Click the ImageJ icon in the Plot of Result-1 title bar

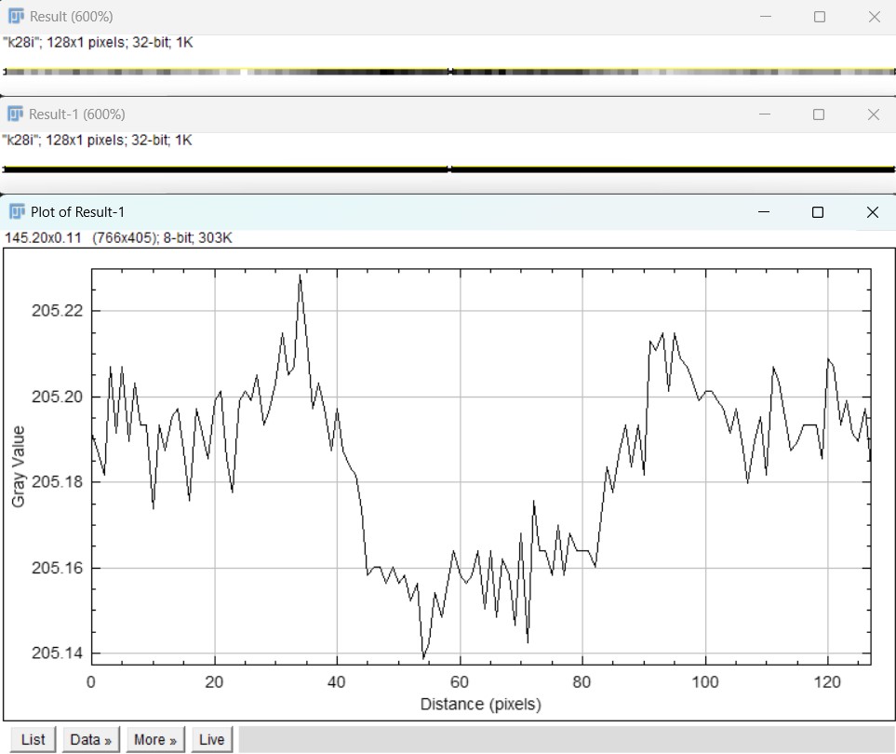coord(16,212)
